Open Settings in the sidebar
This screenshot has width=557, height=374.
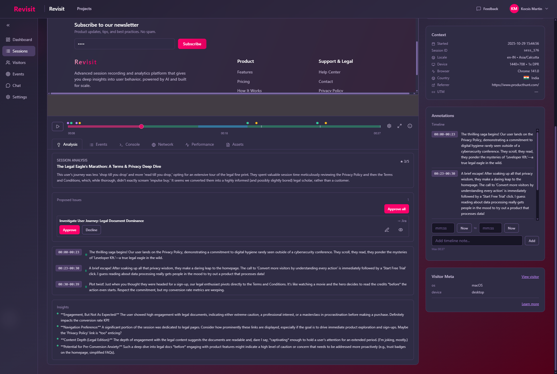pyautogui.click(x=20, y=97)
